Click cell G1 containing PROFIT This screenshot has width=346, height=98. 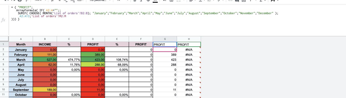(165, 44)
